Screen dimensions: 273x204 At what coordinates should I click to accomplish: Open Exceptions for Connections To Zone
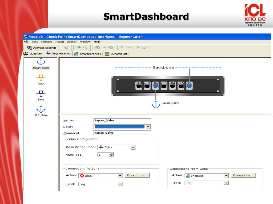[137, 175]
